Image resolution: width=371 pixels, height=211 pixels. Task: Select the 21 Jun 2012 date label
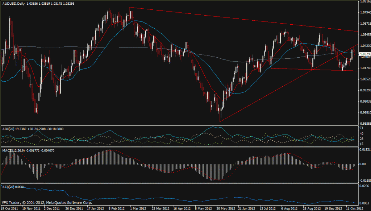246,208
